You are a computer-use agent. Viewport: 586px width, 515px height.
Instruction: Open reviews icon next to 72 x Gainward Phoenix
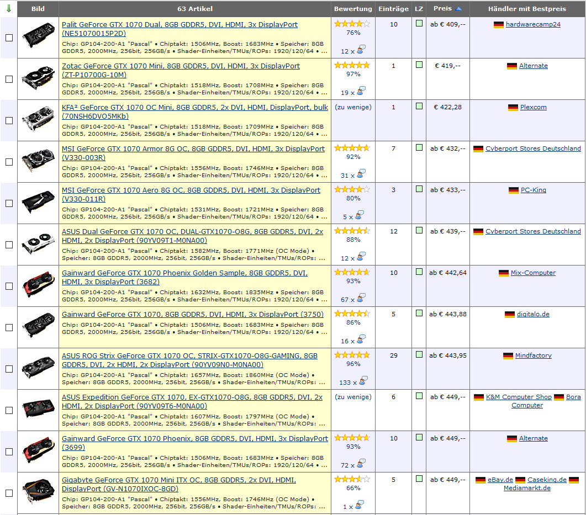click(x=361, y=464)
